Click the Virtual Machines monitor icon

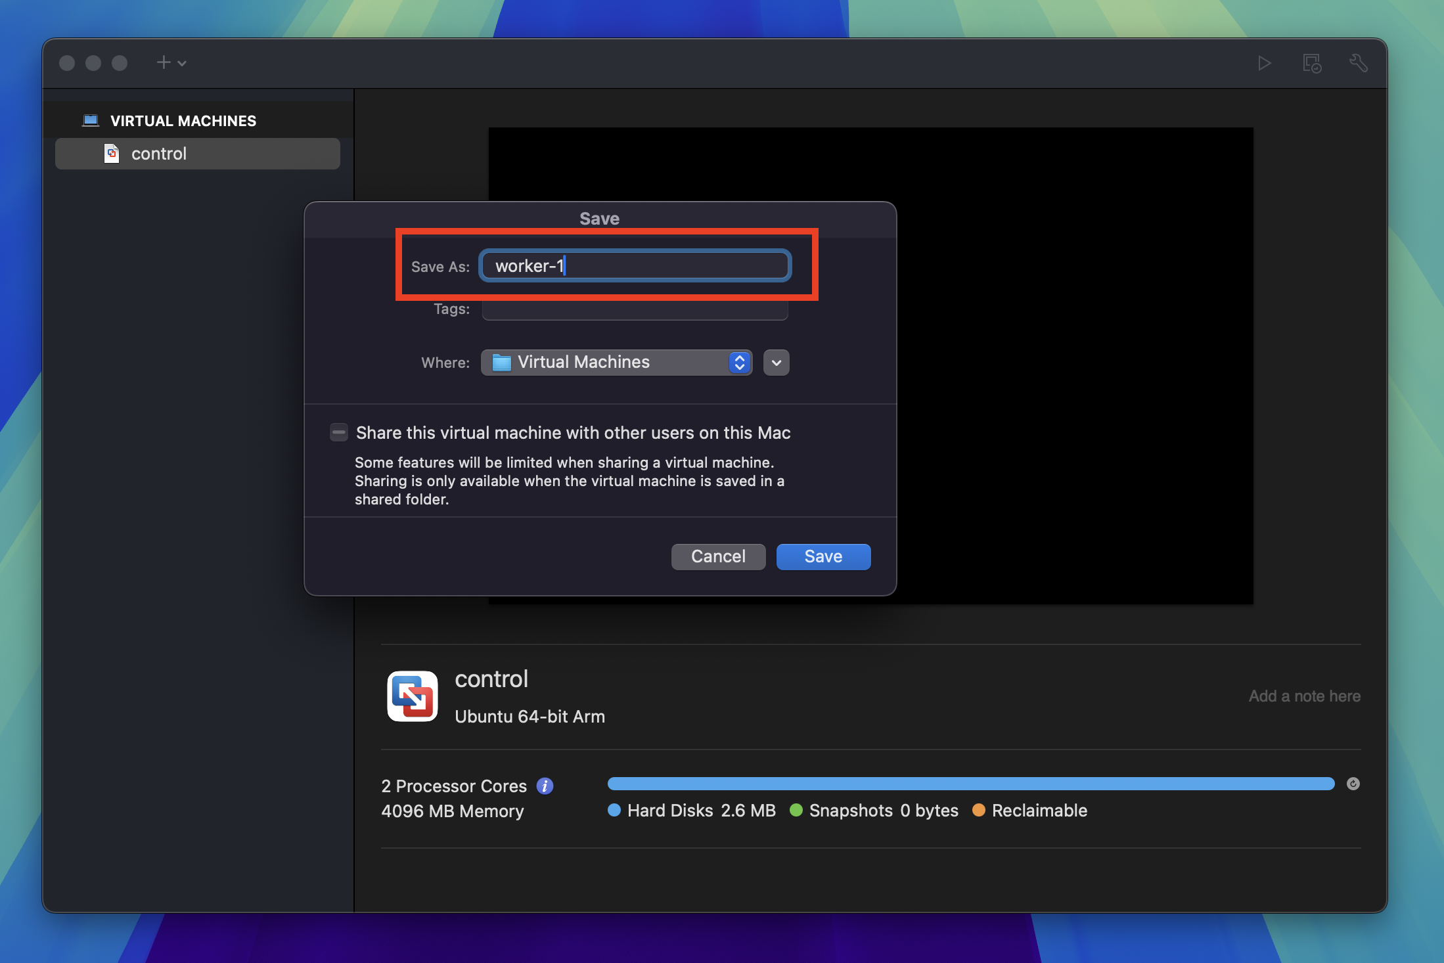coord(91,120)
